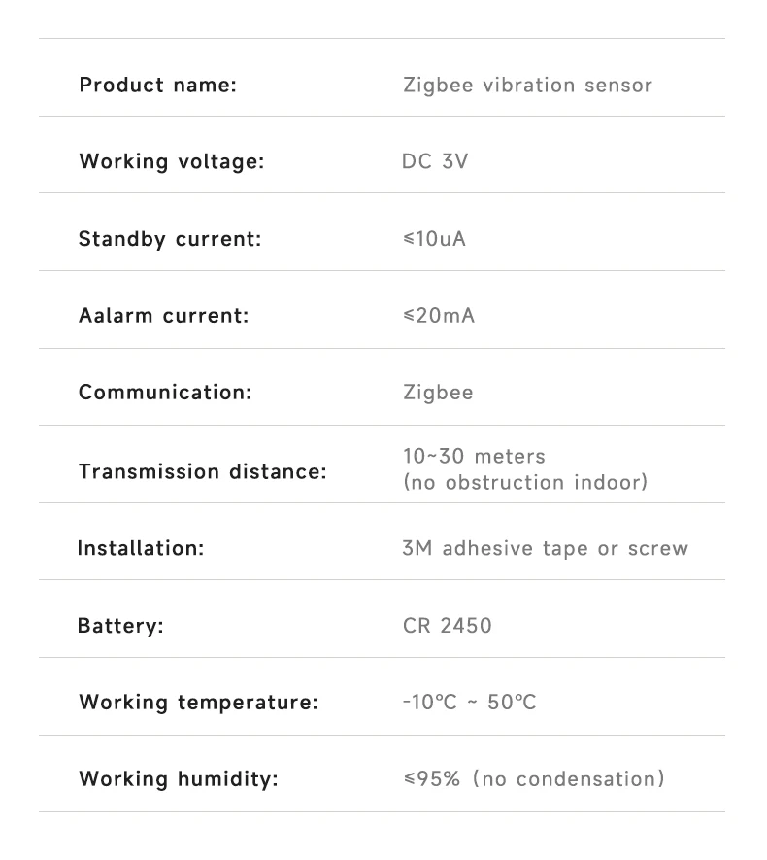Click the "Working voltage:" label
Image resolution: width=767 pixels, height=860 pixels.
coord(171,161)
